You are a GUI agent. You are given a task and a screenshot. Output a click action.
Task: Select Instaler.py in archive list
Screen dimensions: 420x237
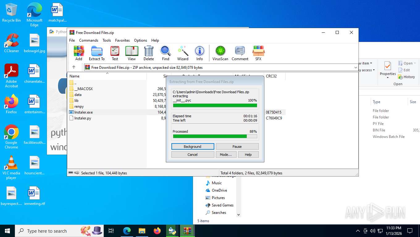coord(83,118)
